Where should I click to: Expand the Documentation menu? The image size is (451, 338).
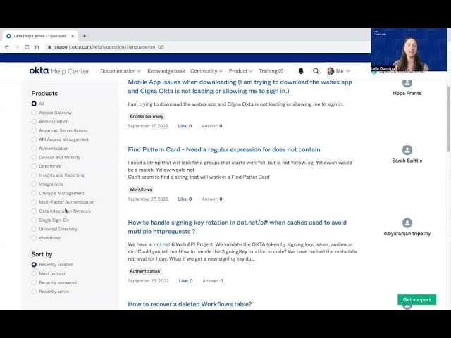[x=121, y=71]
